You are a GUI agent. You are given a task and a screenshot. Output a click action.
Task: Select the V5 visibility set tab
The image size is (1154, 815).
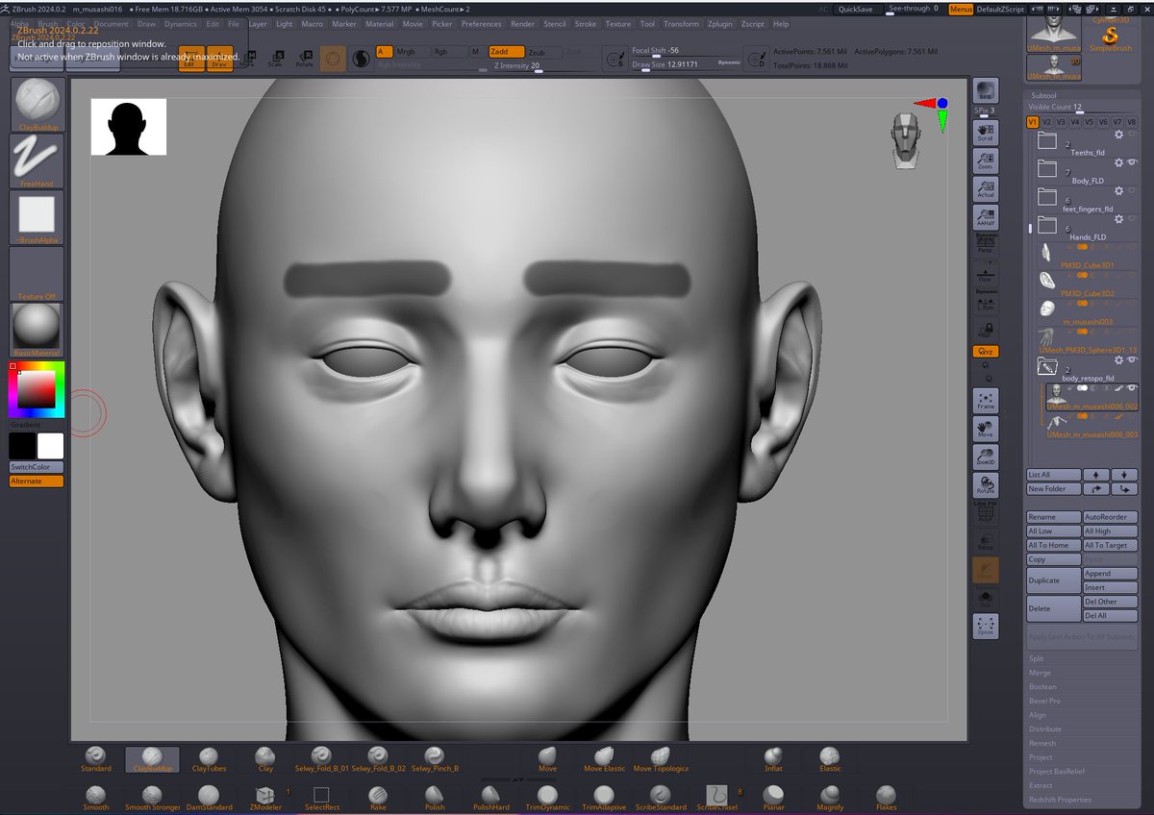pos(1090,122)
